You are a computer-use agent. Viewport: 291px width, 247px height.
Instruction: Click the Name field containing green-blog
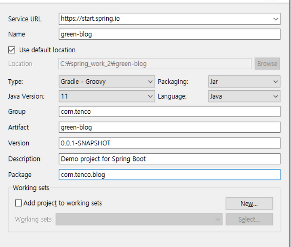(145, 34)
